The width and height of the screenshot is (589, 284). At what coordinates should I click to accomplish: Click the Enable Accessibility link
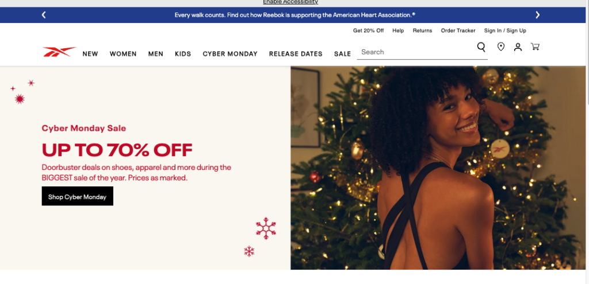click(x=290, y=2)
